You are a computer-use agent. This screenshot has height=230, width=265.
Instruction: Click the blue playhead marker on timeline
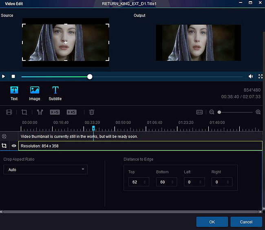pyautogui.click(x=93, y=128)
